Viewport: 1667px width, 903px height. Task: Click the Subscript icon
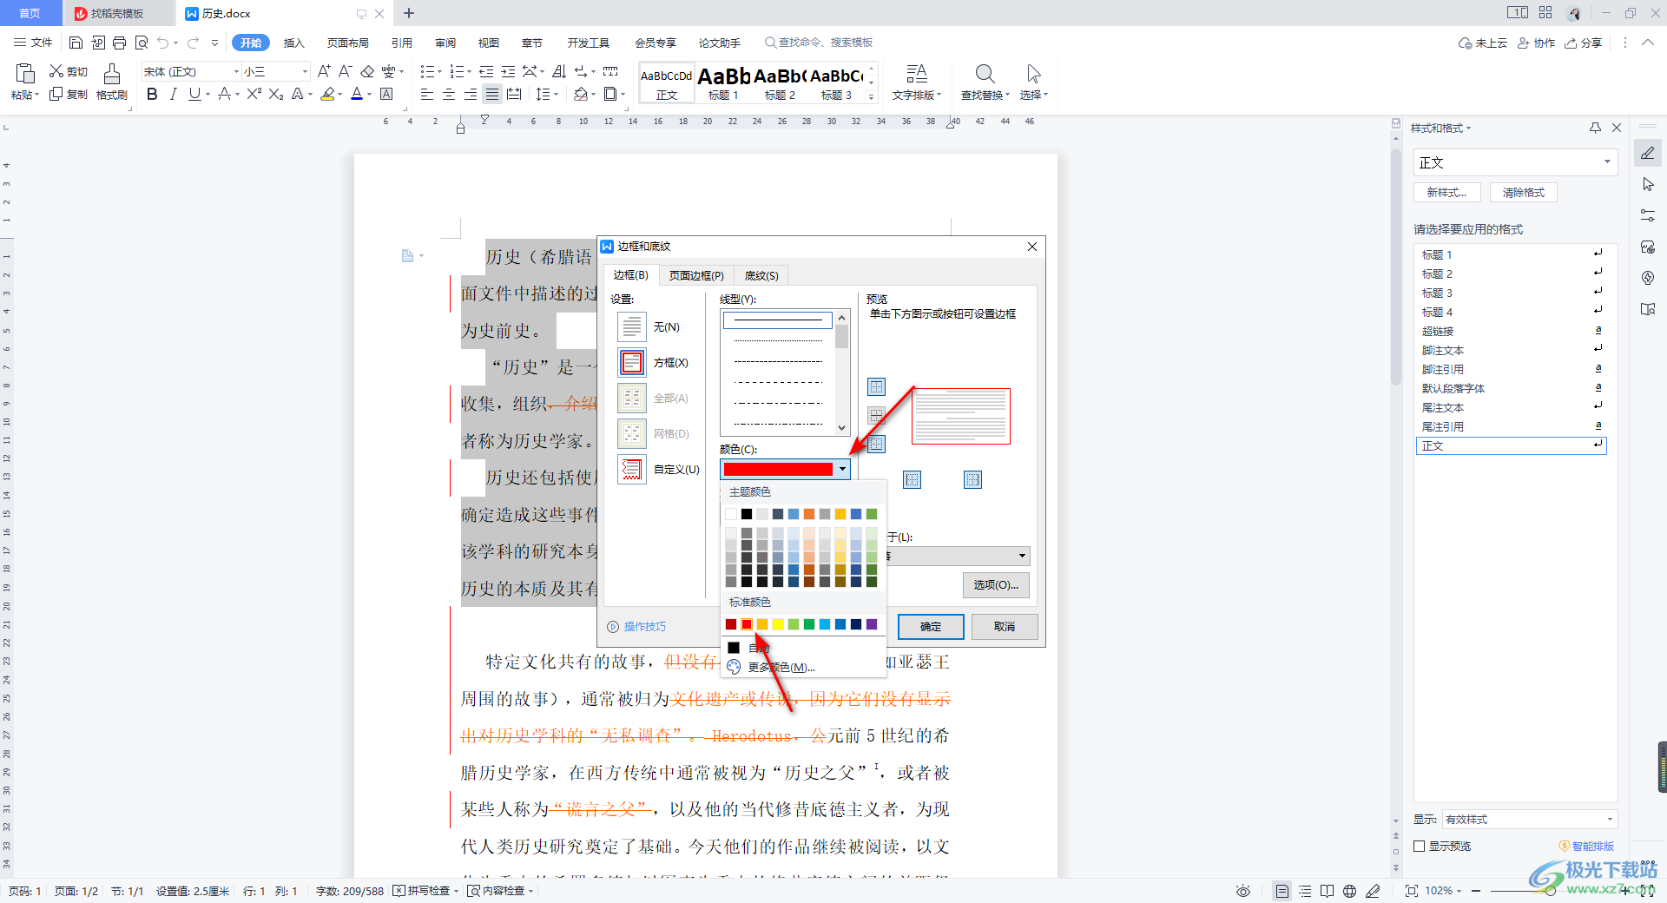(276, 94)
